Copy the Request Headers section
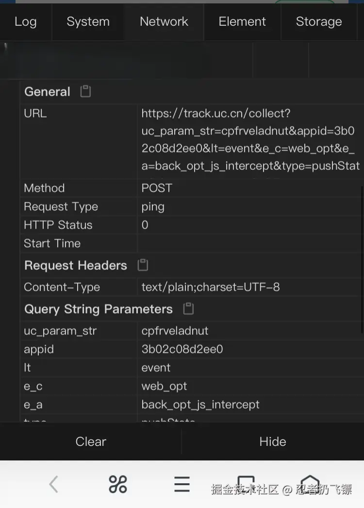The image size is (364, 508). pyautogui.click(x=143, y=265)
